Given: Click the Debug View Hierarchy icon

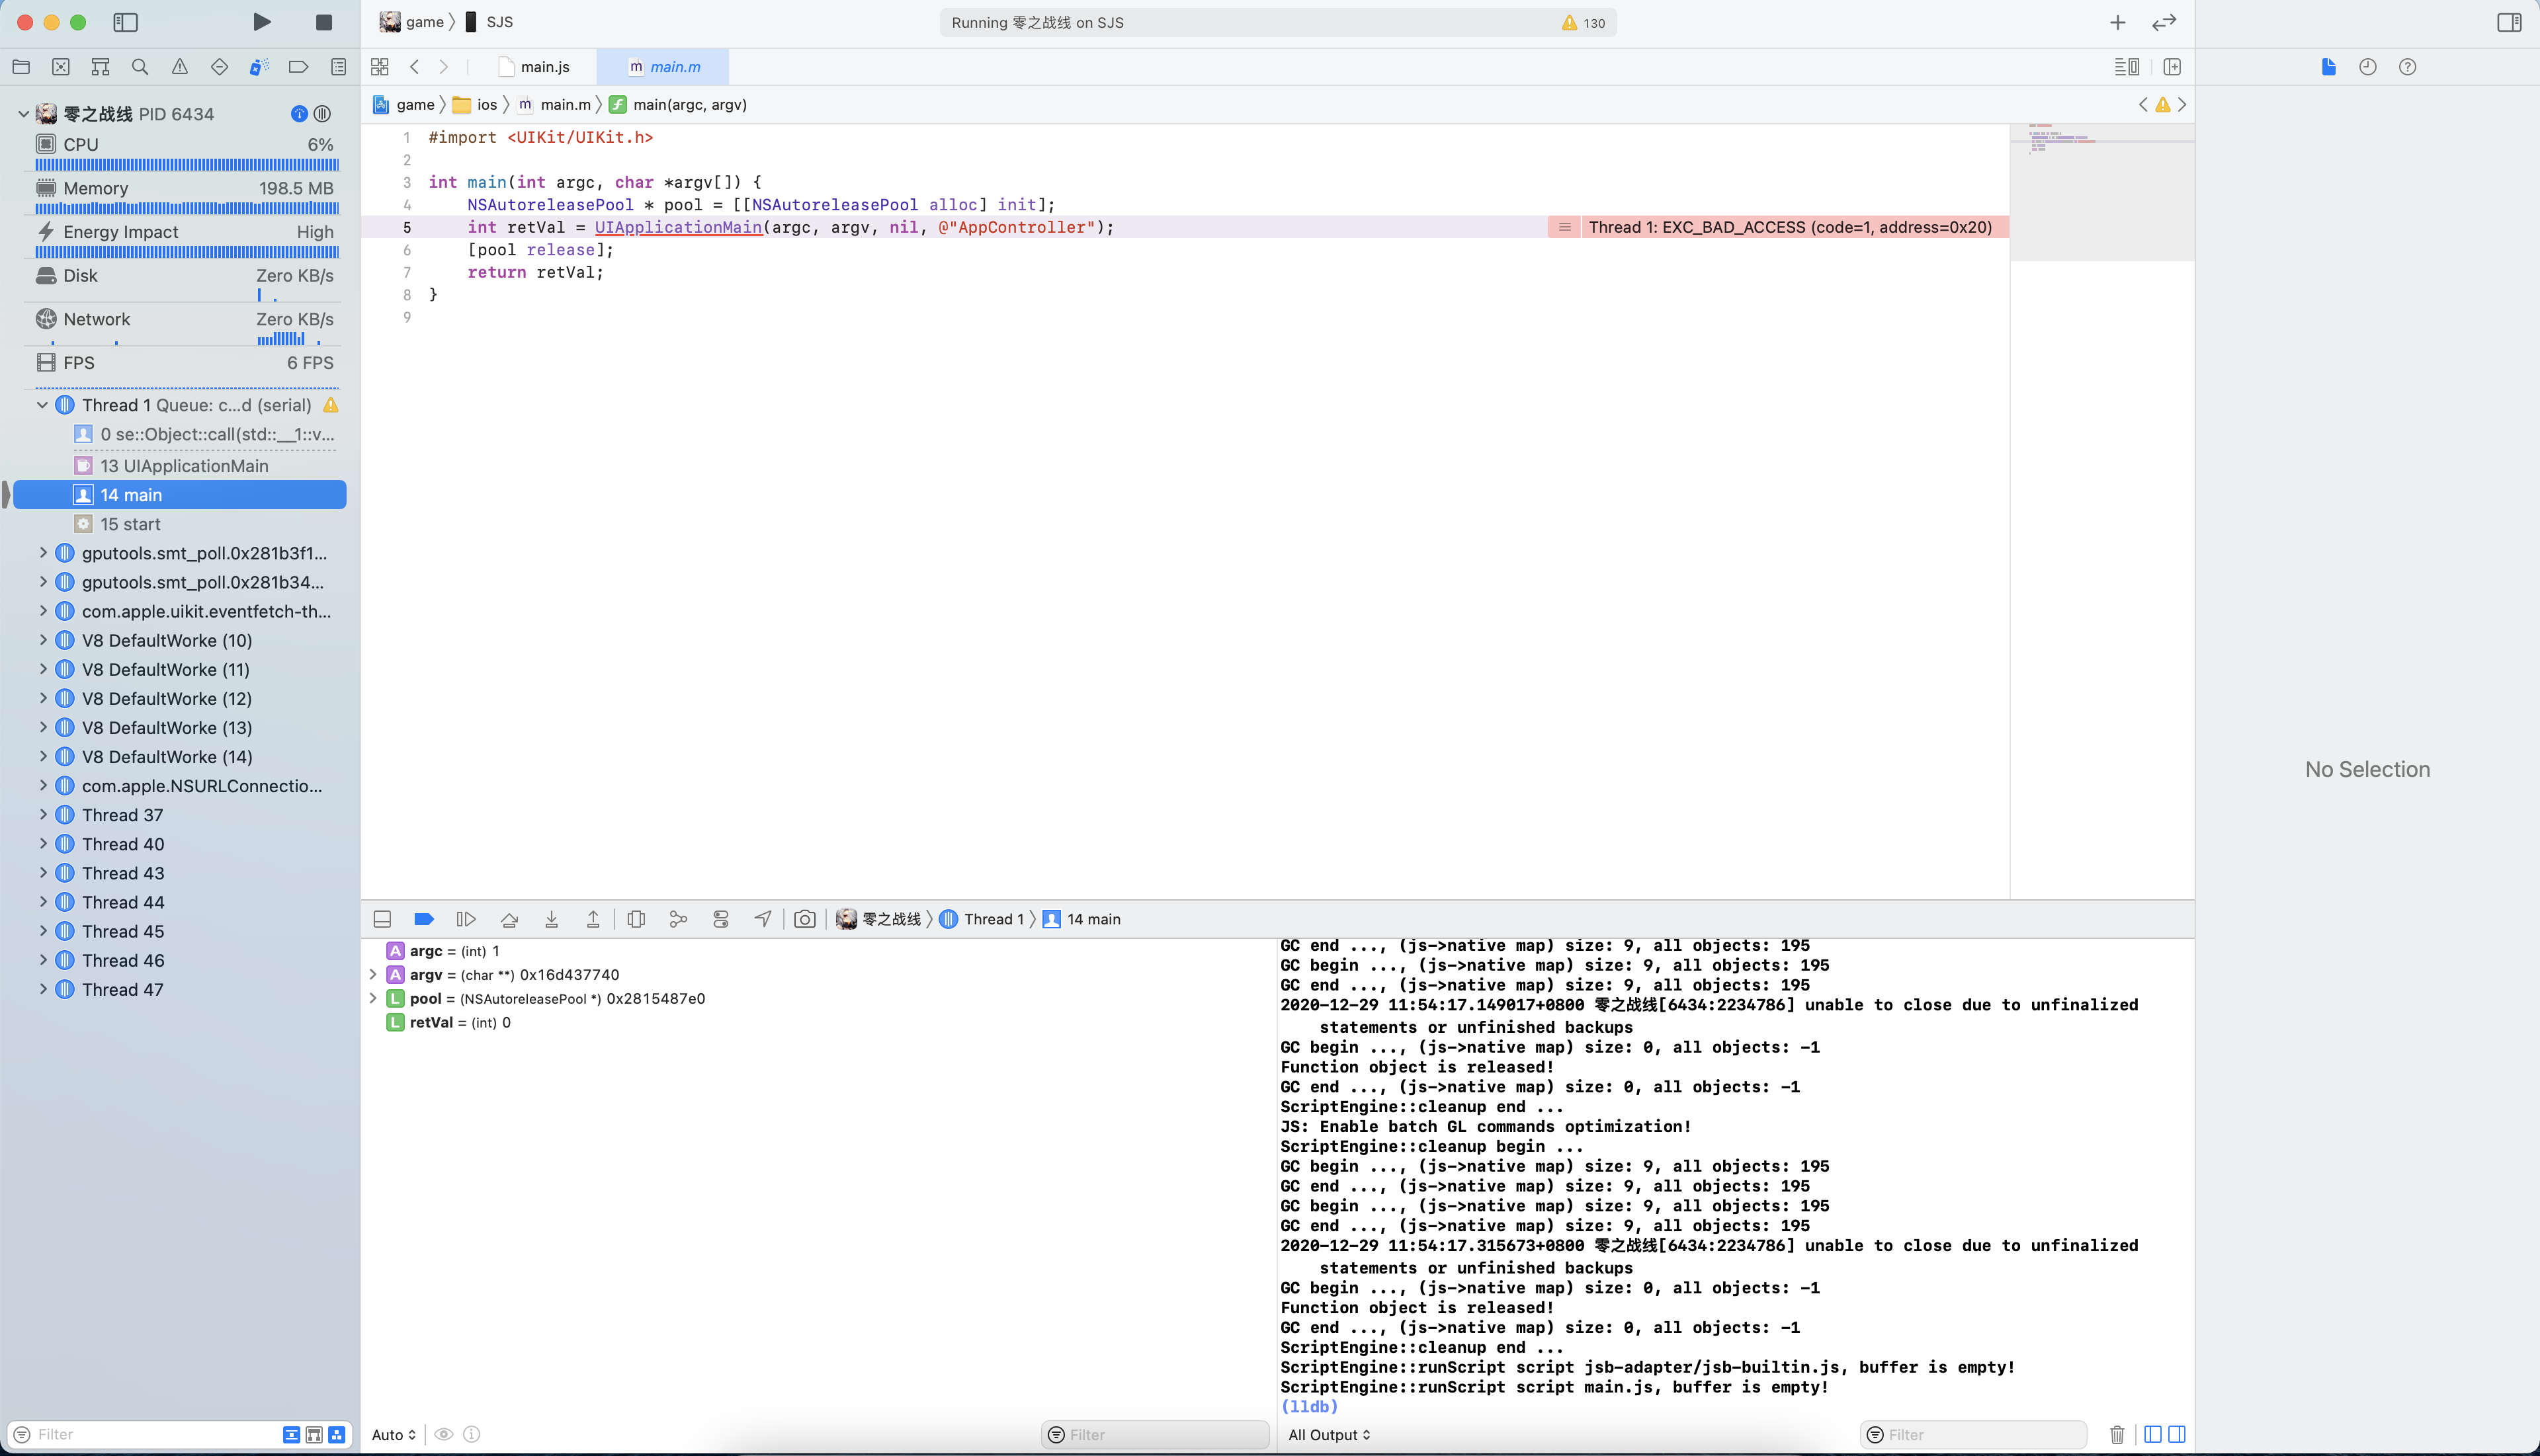Looking at the screenshot, I should (x=636, y=919).
